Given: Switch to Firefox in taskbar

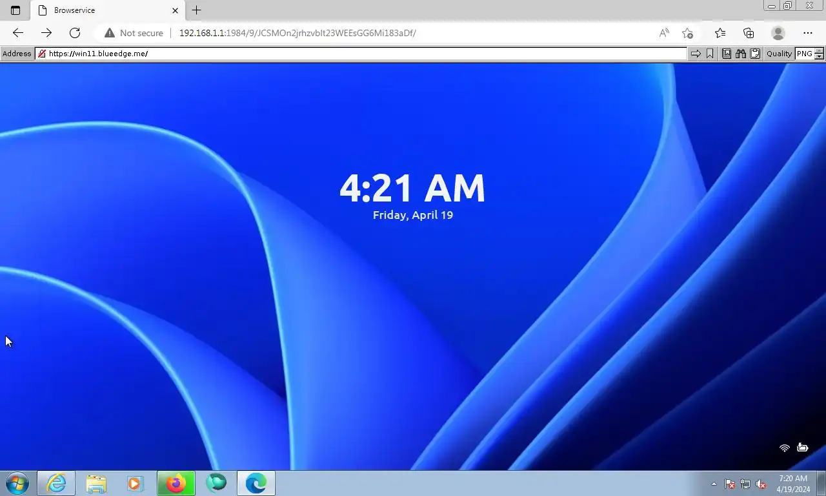Looking at the screenshot, I should point(176,483).
